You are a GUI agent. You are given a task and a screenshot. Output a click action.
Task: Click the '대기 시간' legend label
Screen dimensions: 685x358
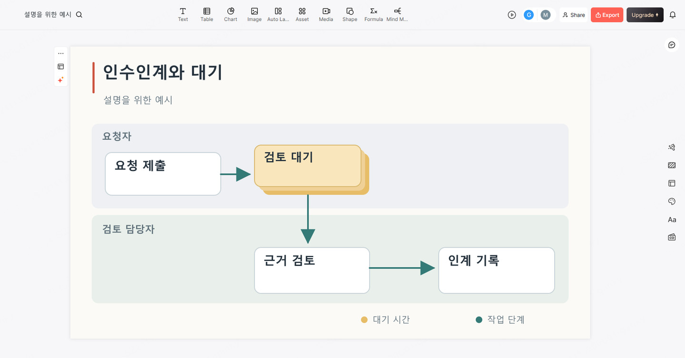pos(391,319)
